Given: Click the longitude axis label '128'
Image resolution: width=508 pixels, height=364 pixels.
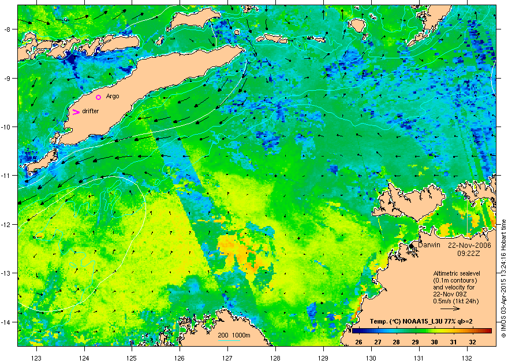Looking at the screenshot, I should 275,358.
